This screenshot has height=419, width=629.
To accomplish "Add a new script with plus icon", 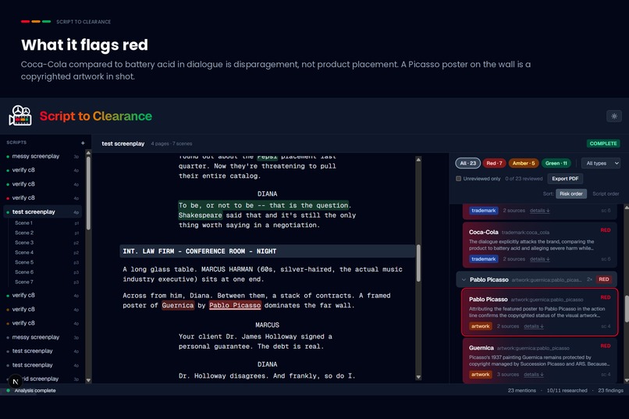I will [83, 143].
